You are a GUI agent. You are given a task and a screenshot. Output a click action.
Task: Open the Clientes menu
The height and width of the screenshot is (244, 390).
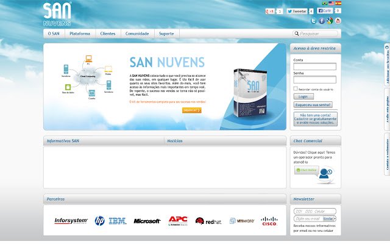tap(108, 34)
